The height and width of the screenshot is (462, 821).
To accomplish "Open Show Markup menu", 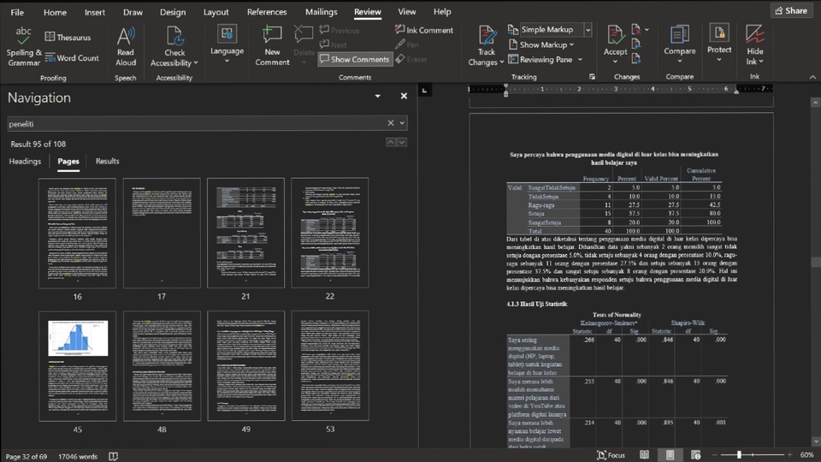I will point(541,44).
